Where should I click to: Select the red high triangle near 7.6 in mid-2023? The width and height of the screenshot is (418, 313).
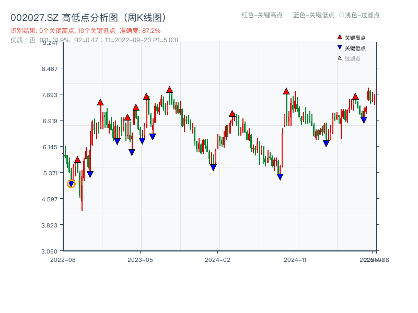(x=146, y=97)
